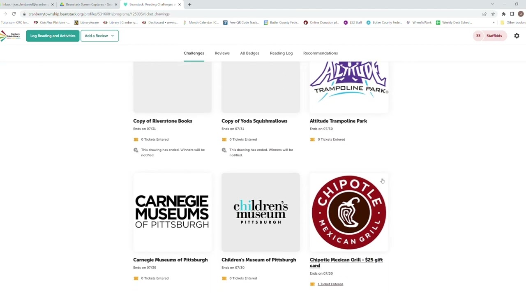Open CivicPlus Platform bookmark

(x=52, y=23)
